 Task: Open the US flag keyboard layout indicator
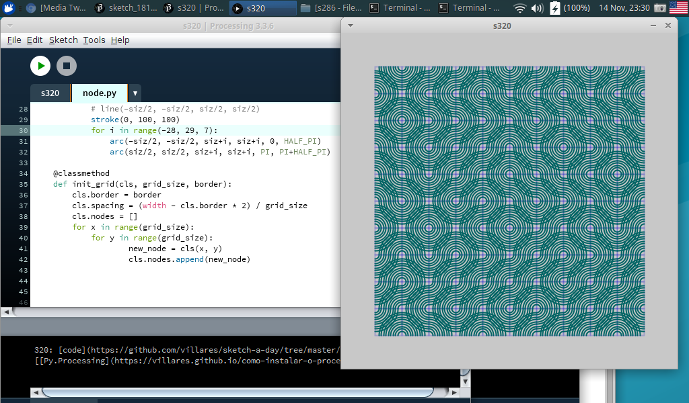[678, 8]
